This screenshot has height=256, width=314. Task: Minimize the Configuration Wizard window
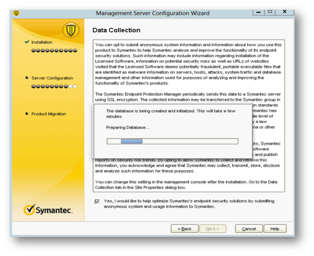259,11
